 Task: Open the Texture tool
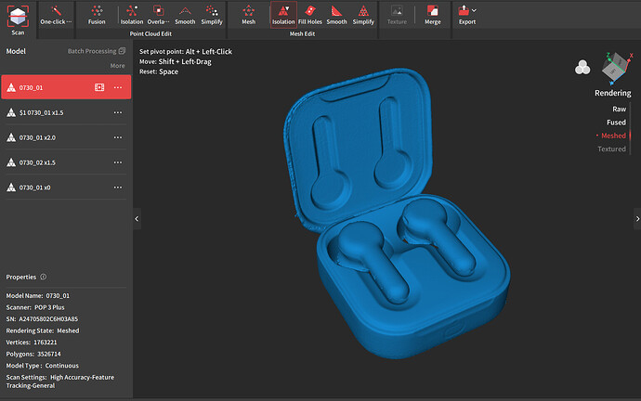(397, 15)
